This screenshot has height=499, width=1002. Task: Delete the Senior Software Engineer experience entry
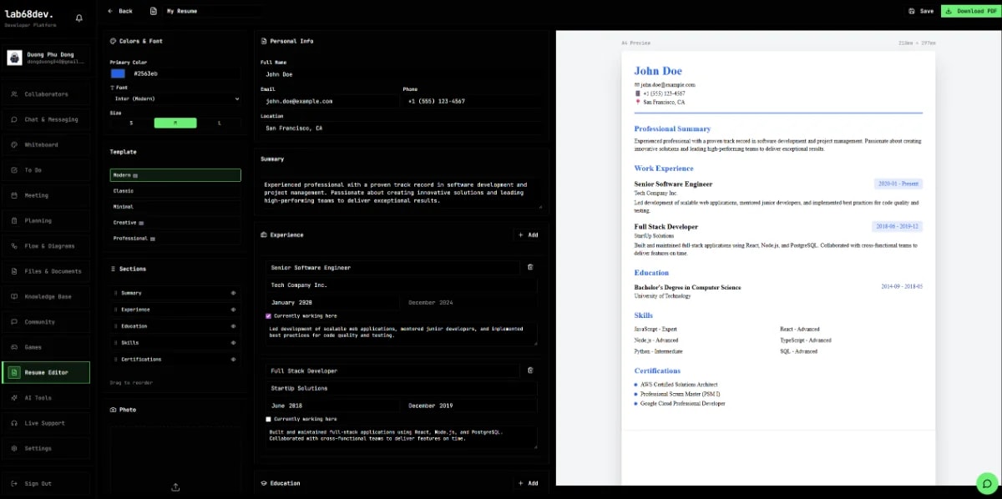[532, 267]
